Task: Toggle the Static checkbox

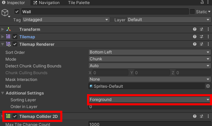Action: [x=192, y=12]
